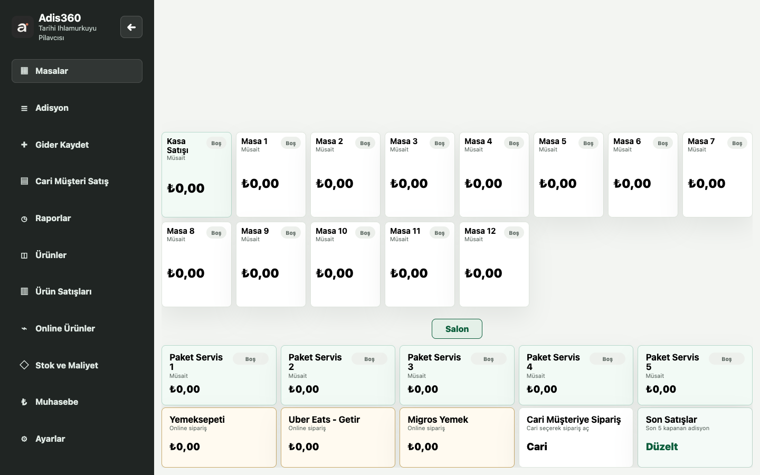Screen dimensions: 760x475
Task: Click the Masalar grid icon
Action: pos(24,71)
